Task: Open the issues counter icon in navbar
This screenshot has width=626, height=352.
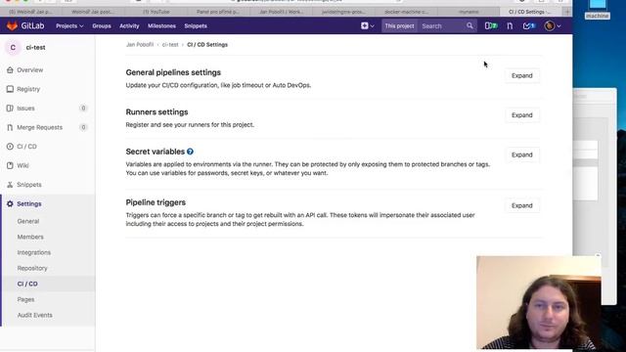Action: 491,26
